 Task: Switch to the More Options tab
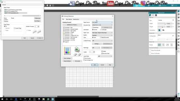click(x=69, y=19)
